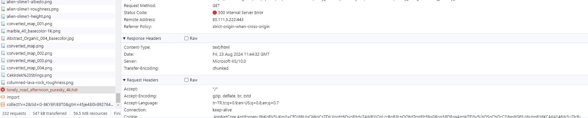Select the alien-slime1-height.png request

point(29,16)
